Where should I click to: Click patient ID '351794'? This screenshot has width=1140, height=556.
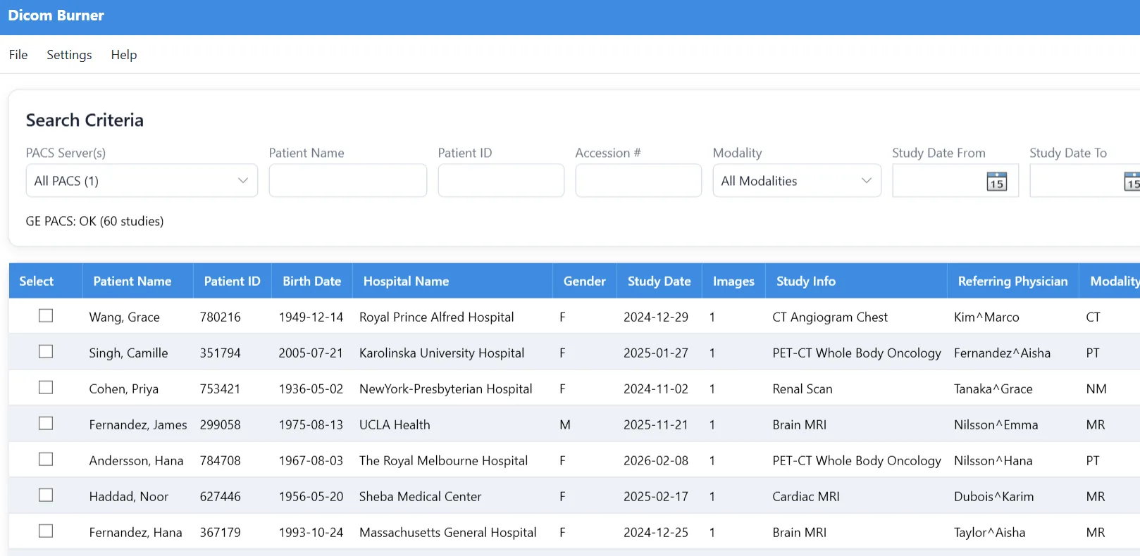[221, 353]
